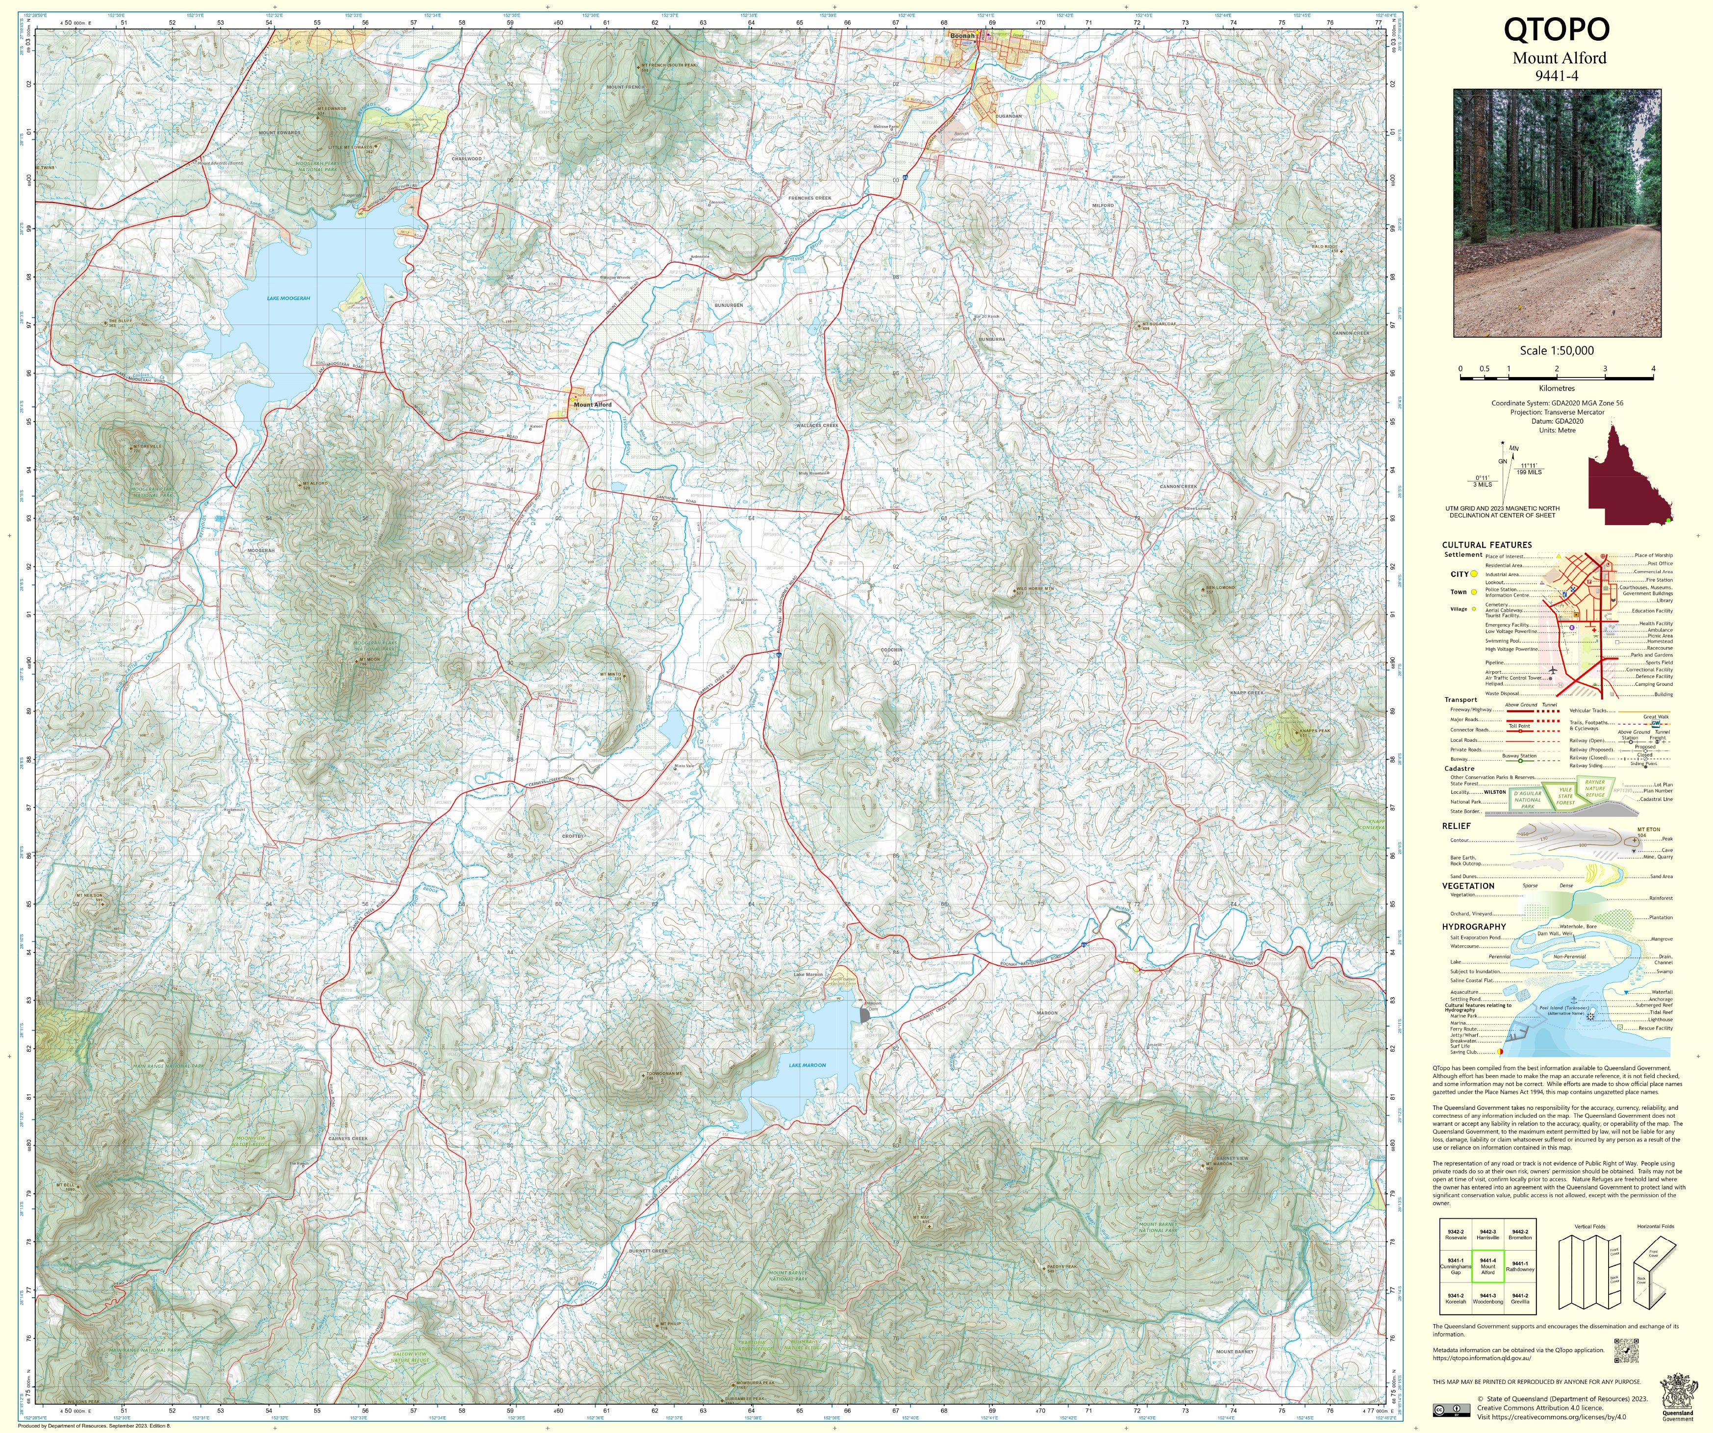The width and height of the screenshot is (1713, 1433).
Task: Click the Mount Alford town label on map
Action: (592, 404)
